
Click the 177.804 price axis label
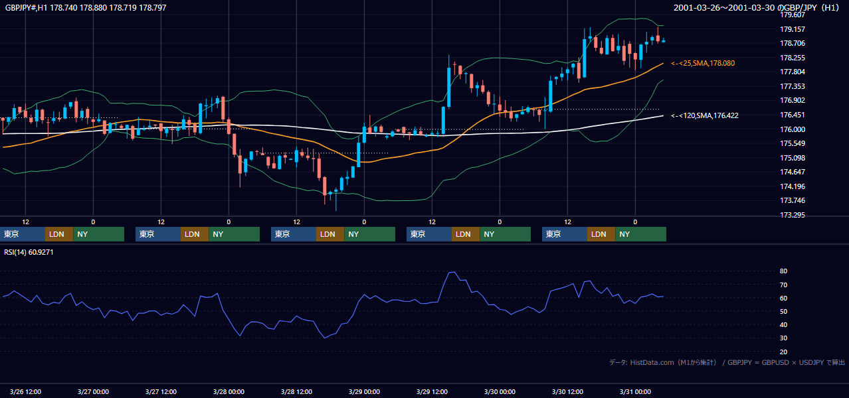pyautogui.click(x=792, y=72)
